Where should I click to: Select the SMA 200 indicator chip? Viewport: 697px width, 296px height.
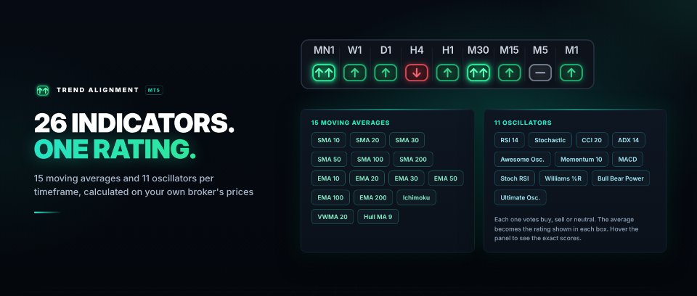413,159
